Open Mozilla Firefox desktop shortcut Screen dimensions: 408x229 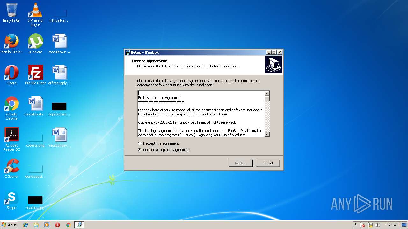tap(11, 44)
